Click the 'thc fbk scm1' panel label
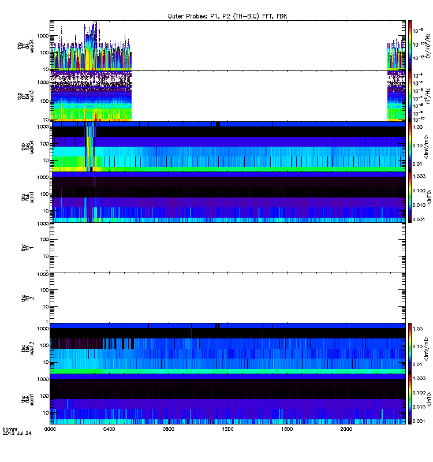This screenshot has height=462, width=433. (27, 399)
